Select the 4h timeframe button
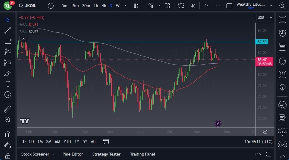Image resolution: width=289 pixels, height=160 pixels. (104, 6)
